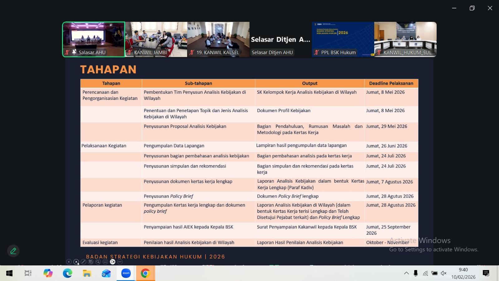Launch Microsoft Edge from the taskbar
The image size is (499, 281).
pyautogui.click(x=67, y=273)
